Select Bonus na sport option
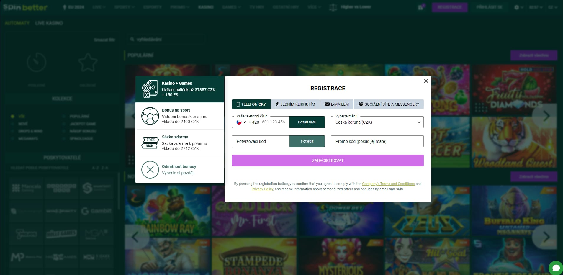This screenshot has width=563, height=275. 180,116
